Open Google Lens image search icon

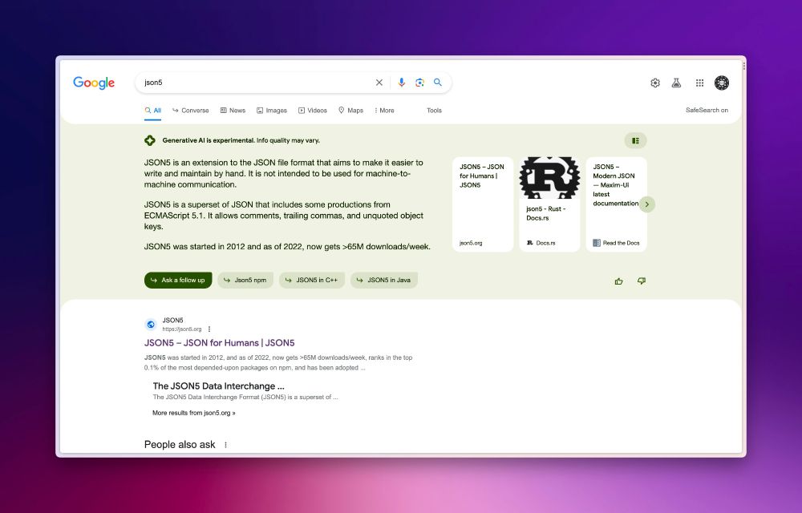[419, 83]
